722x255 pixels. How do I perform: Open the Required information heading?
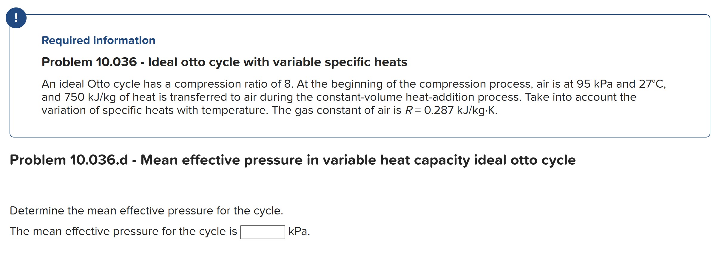point(98,41)
